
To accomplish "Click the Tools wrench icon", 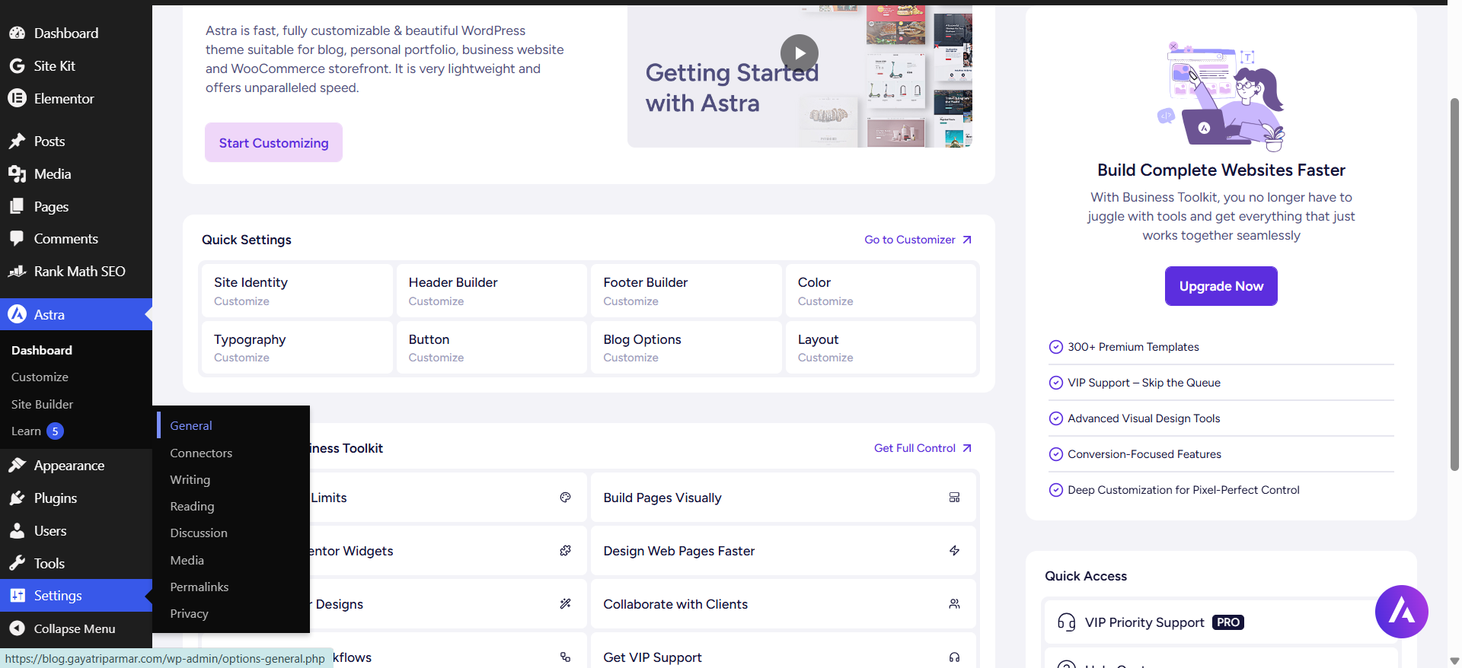I will point(18,563).
